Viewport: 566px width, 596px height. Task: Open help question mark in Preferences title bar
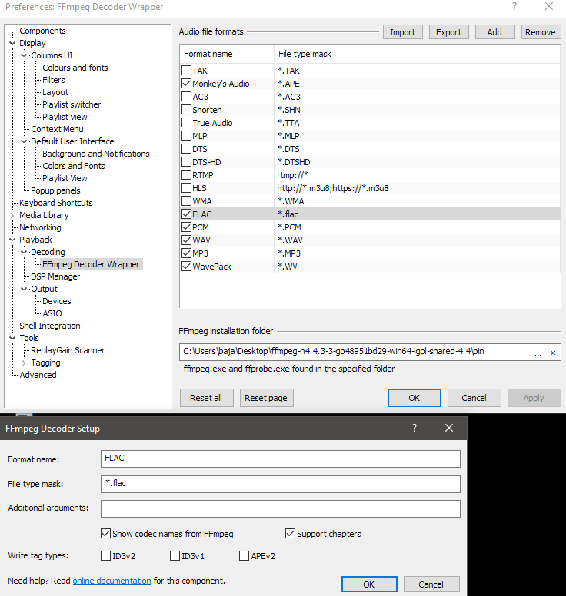(514, 6)
